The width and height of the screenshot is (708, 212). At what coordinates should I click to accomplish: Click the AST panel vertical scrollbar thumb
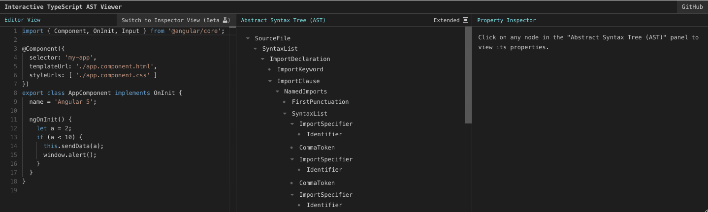(468, 74)
